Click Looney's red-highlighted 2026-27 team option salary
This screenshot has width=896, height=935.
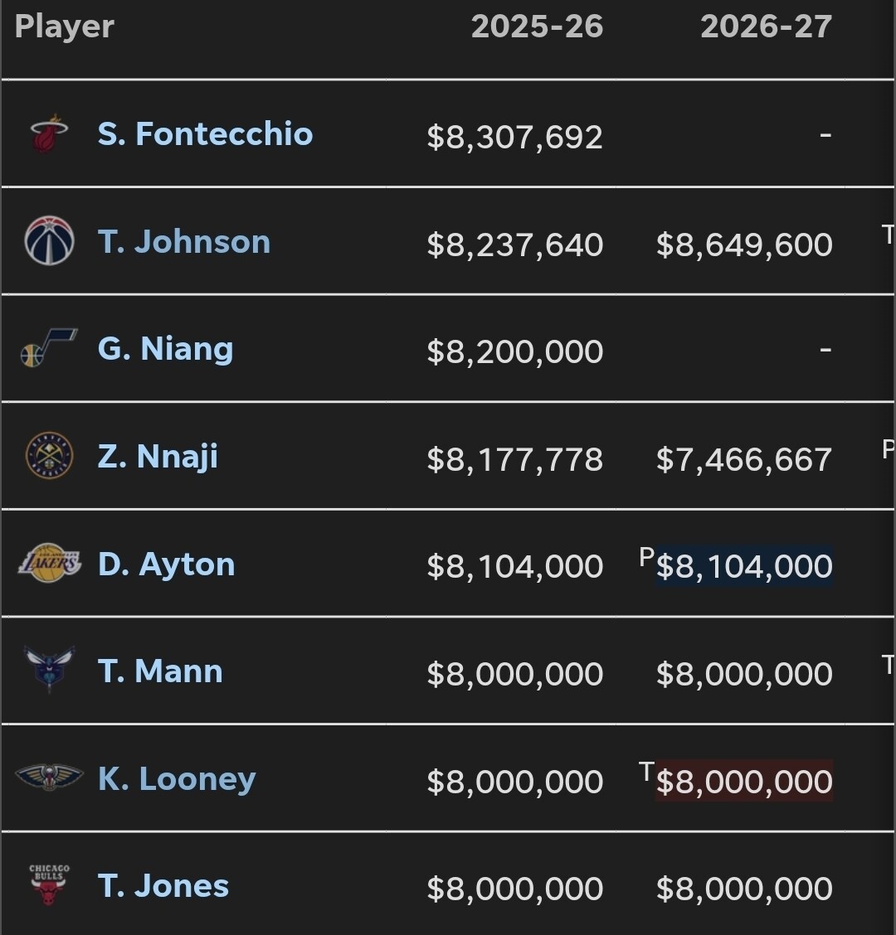744,781
